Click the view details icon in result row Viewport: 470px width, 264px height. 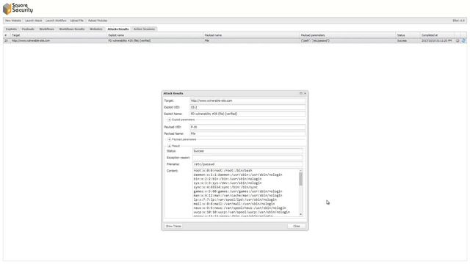(x=458, y=40)
